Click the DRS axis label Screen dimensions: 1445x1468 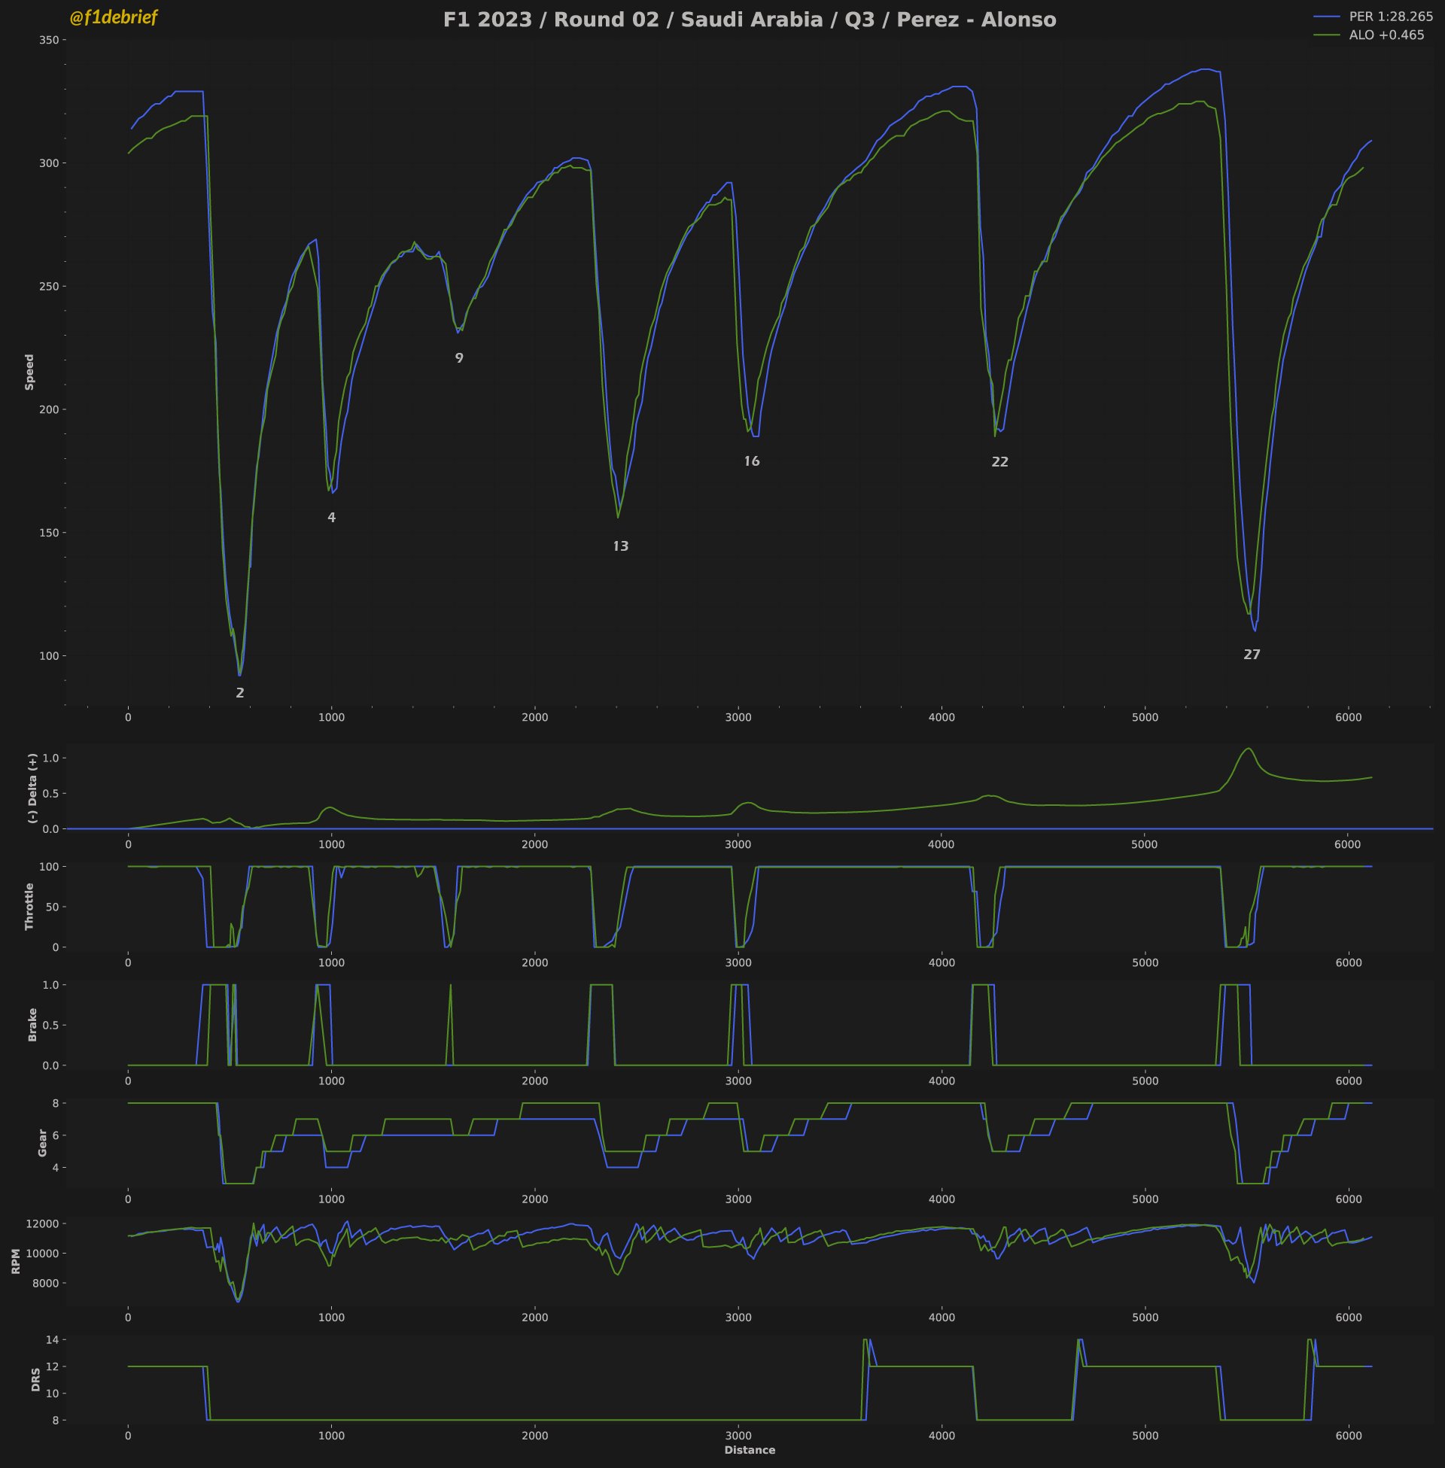(35, 1379)
